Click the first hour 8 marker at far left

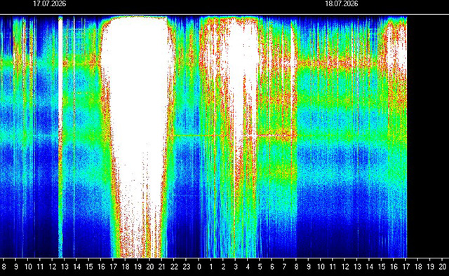4,267
